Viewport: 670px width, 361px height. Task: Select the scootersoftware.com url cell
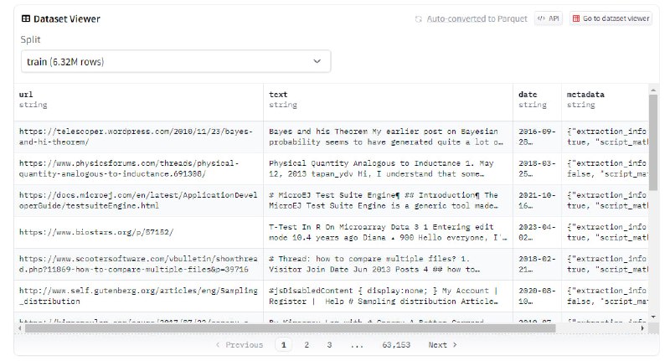[138, 264]
